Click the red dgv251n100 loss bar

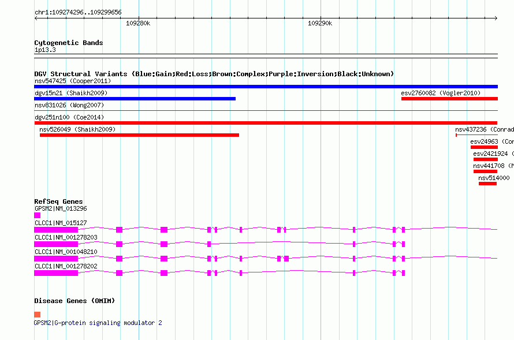click(x=266, y=123)
